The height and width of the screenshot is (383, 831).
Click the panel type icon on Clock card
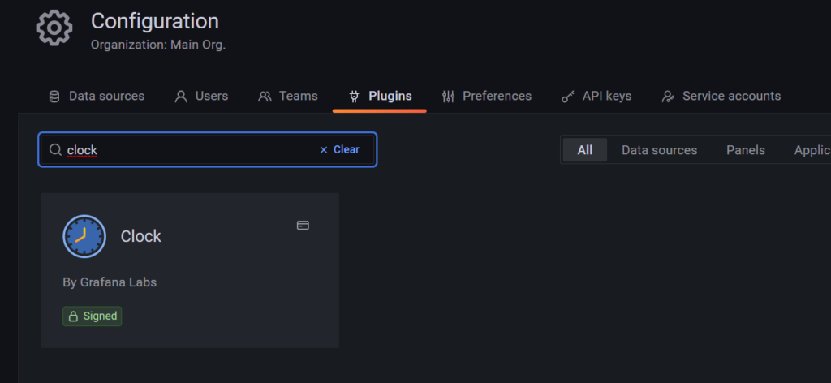pos(303,225)
